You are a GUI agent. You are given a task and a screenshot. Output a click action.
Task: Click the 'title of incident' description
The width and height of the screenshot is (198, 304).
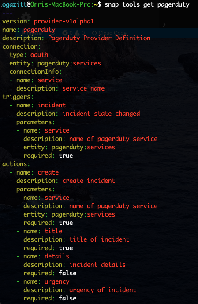coord(99,239)
